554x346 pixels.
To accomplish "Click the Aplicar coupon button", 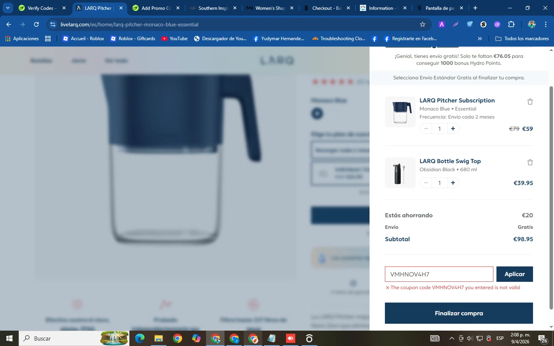I will pos(514,274).
